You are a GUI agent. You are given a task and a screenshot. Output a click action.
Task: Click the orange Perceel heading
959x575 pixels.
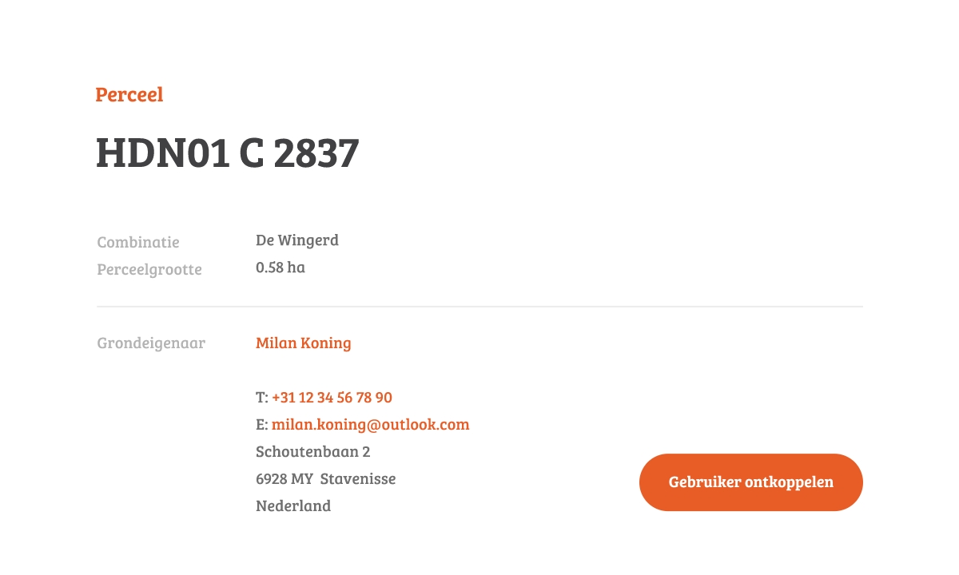(x=129, y=94)
